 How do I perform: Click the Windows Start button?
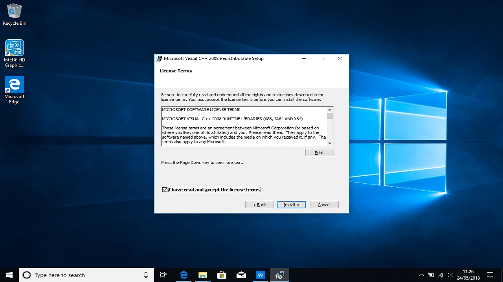9,275
